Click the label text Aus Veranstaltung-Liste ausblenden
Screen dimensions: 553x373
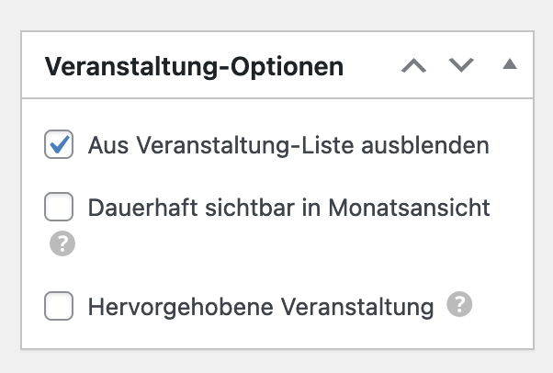[288, 145]
